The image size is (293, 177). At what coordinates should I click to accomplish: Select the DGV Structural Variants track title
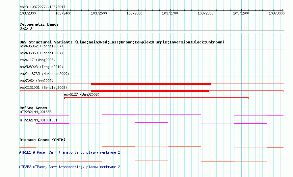(122, 42)
